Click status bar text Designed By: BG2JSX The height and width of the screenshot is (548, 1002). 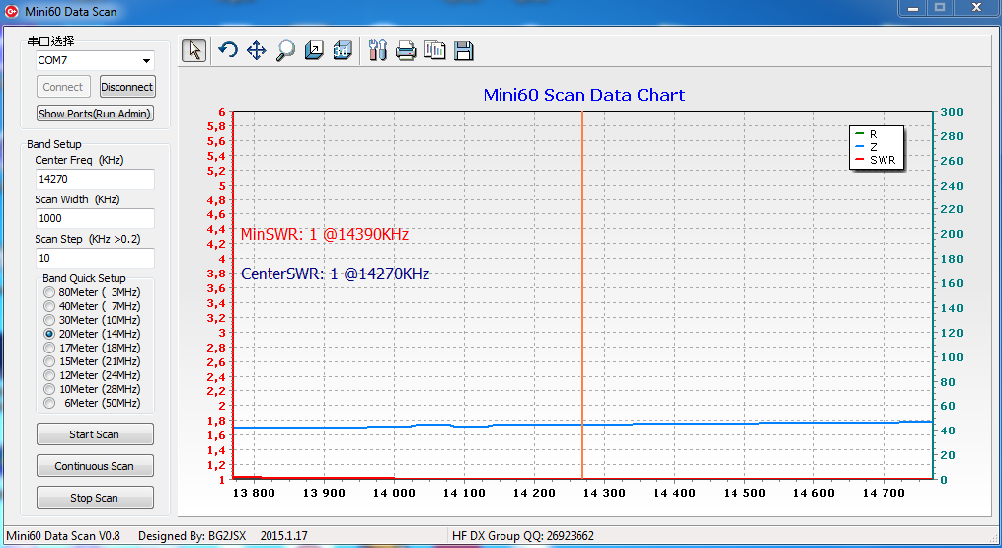(192, 536)
